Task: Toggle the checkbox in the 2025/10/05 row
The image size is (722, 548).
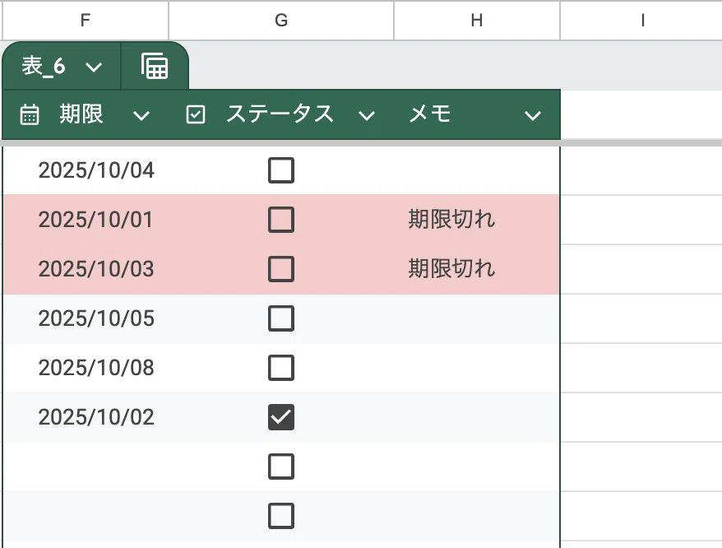Action: click(x=281, y=318)
